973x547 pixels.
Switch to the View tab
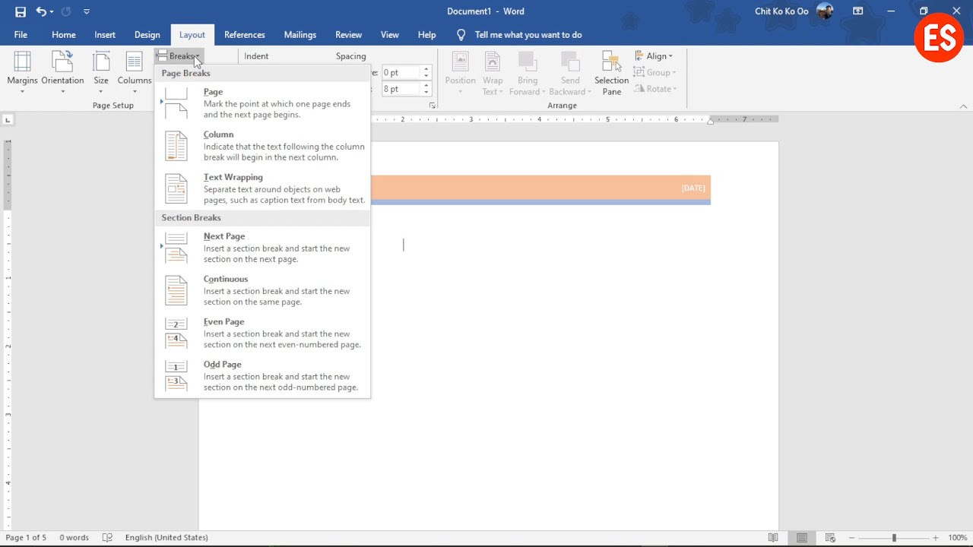click(x=390, y=35)
